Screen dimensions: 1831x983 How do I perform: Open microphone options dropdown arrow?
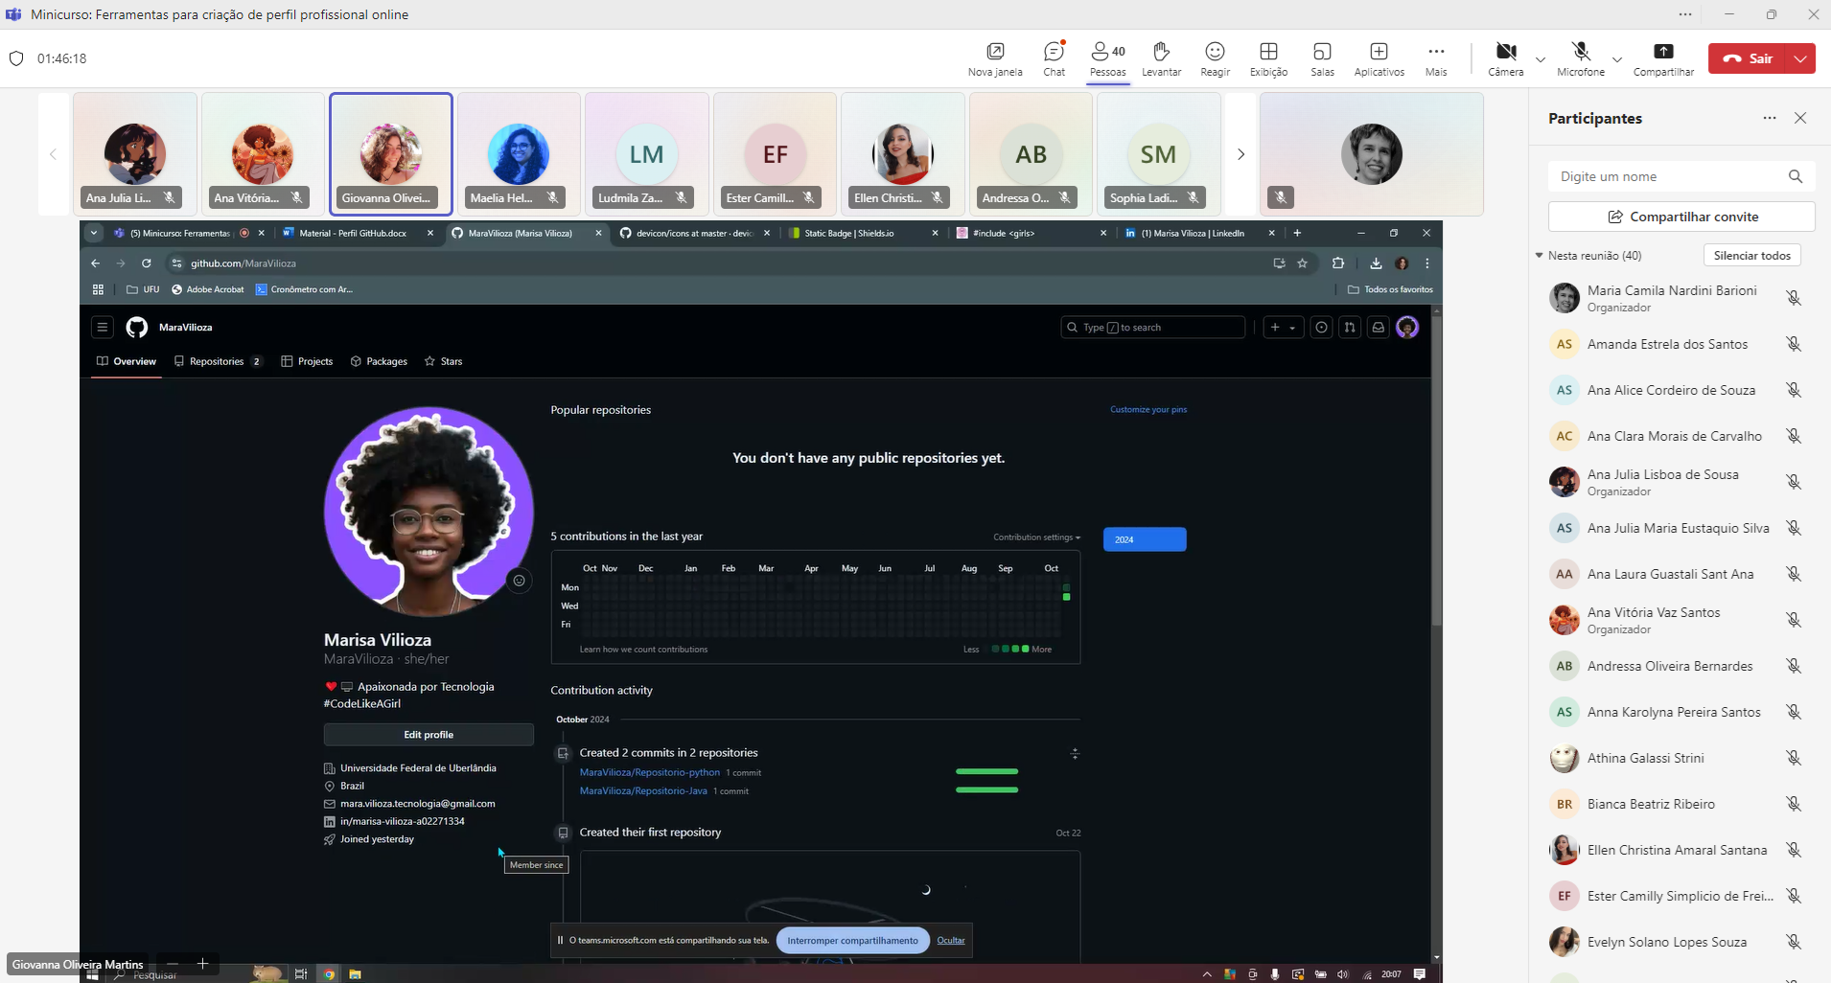(1617, 59)
